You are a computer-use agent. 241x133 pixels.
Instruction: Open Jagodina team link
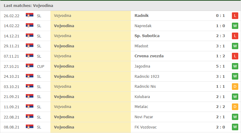142,66
